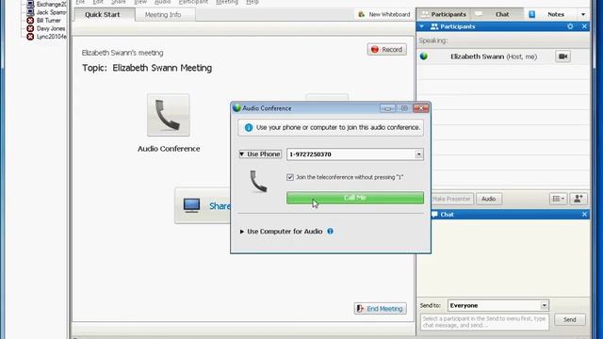
Task: Click the chat Send button
Action: [x=569, y=319]
